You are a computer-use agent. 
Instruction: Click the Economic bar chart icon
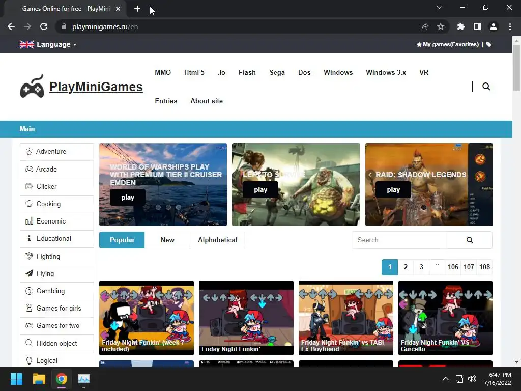(x=29, y=221)
